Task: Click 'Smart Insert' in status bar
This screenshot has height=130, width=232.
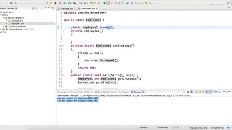Action: 163,127
